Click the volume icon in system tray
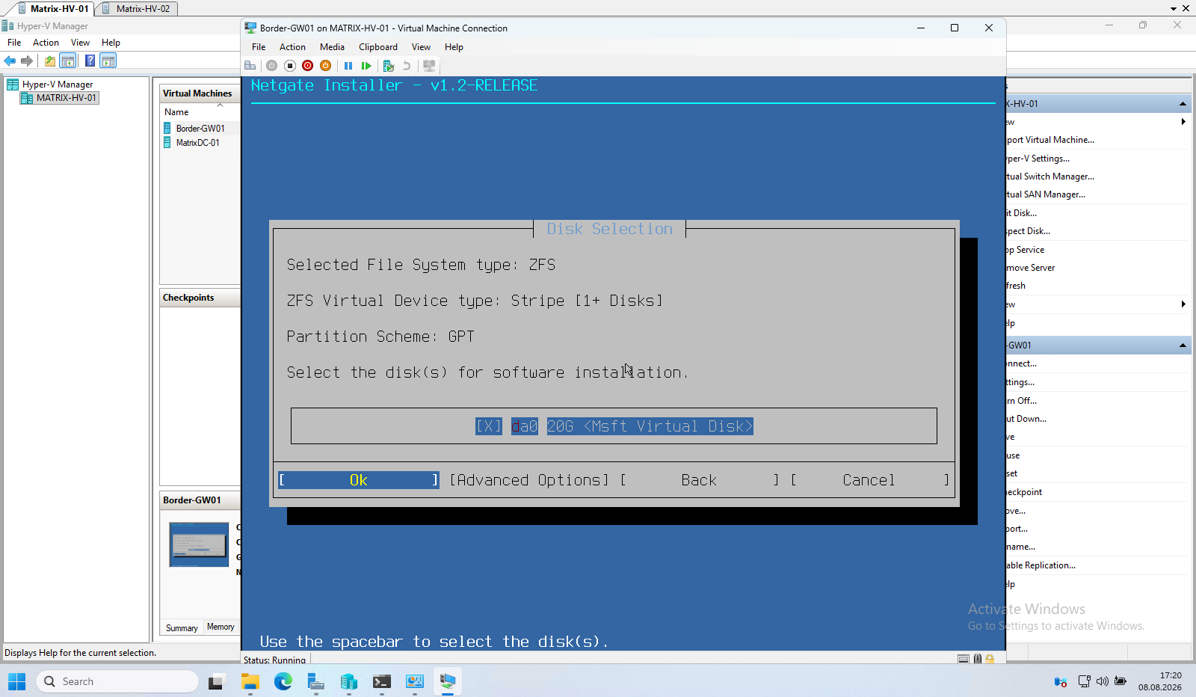 point(1103,681)
